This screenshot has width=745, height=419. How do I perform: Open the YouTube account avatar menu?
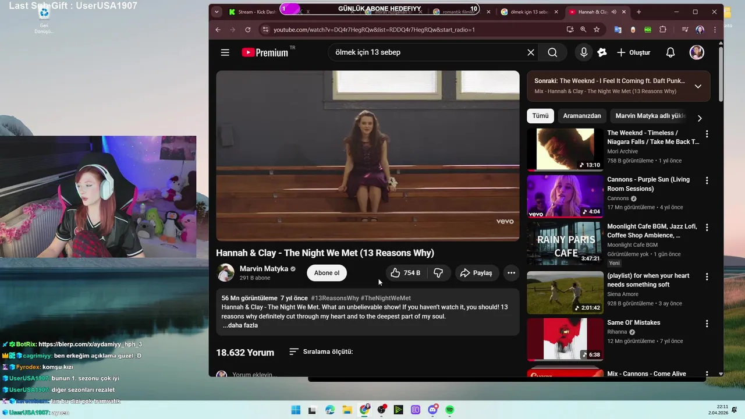tap(697, 52)
